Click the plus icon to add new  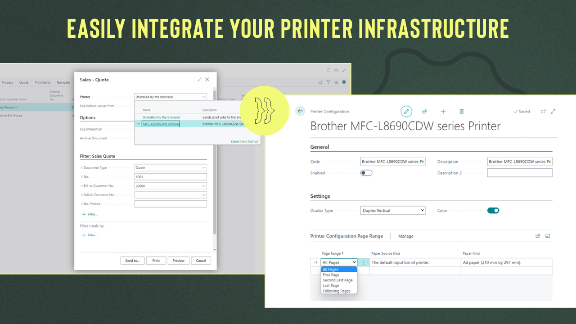pos(443,112)
